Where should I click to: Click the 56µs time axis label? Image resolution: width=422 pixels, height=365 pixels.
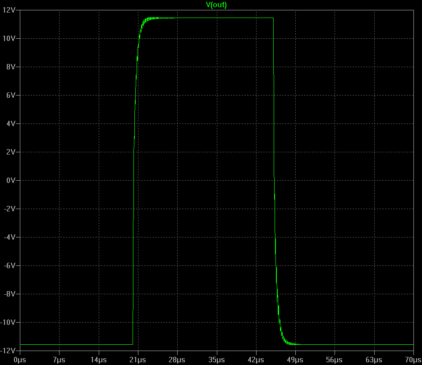point(335,360)
